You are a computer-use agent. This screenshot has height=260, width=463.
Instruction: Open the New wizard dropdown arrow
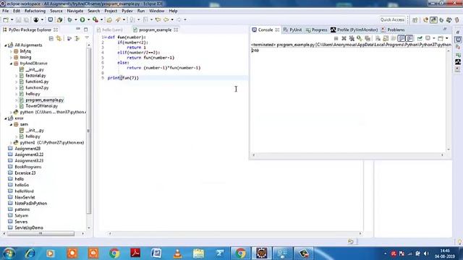coord(12,19)
